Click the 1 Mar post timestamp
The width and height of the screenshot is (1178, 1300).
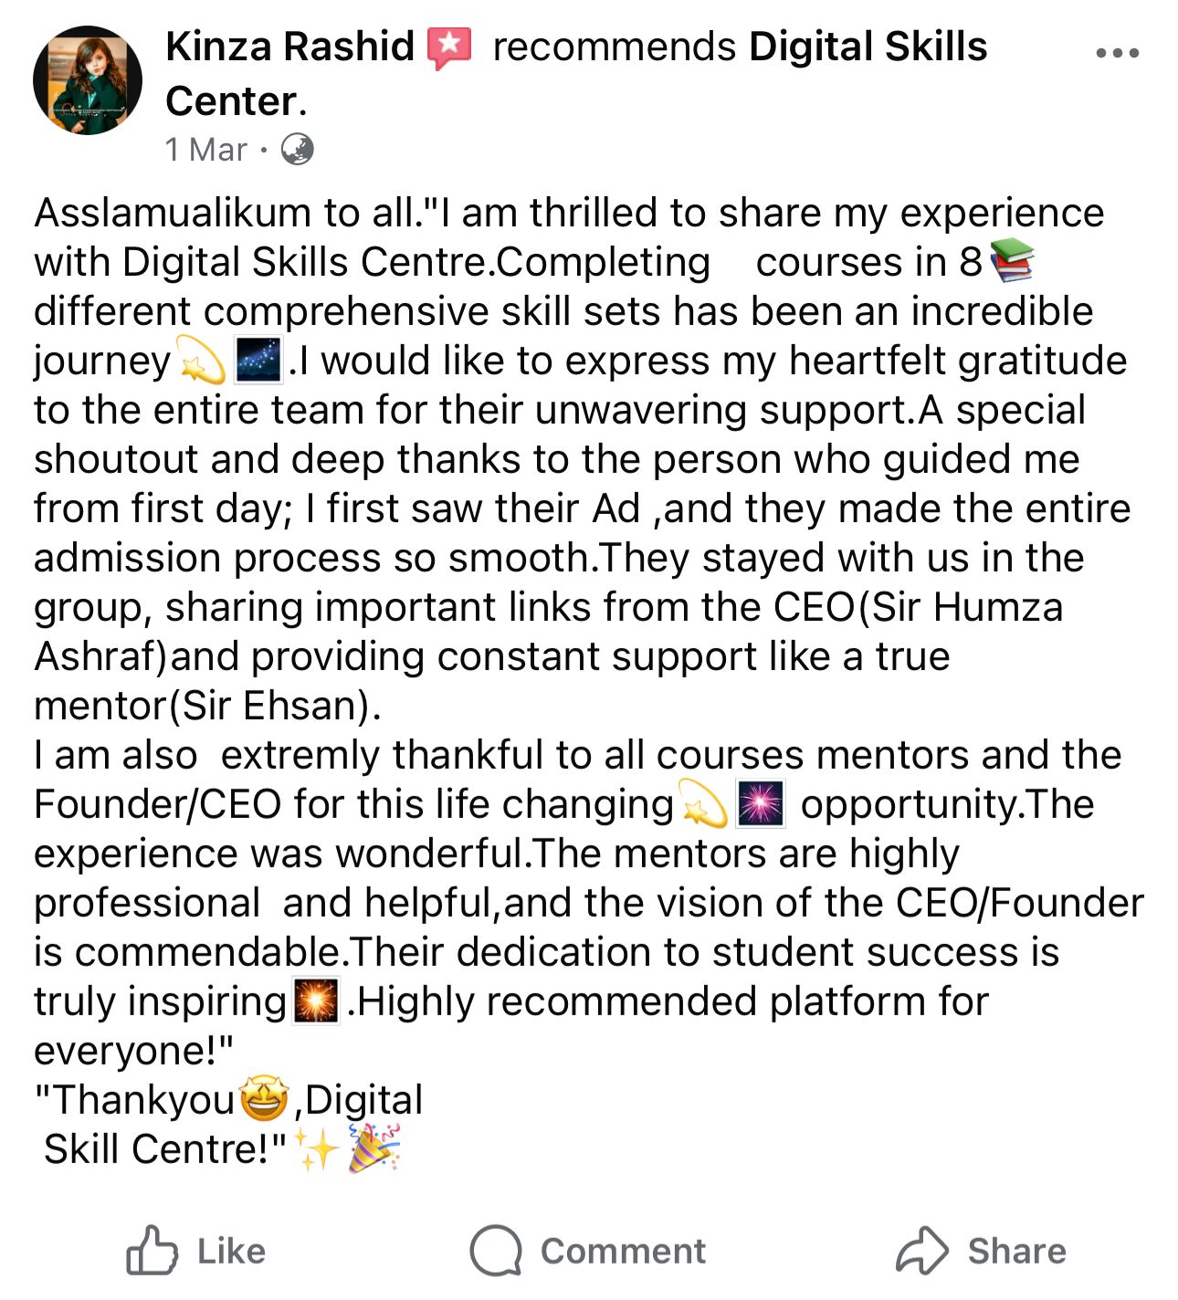(x=205, y=150)
